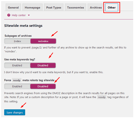Screen dimensions: 134x118
Task: Switch to the General tab
Action: [13, 7]
